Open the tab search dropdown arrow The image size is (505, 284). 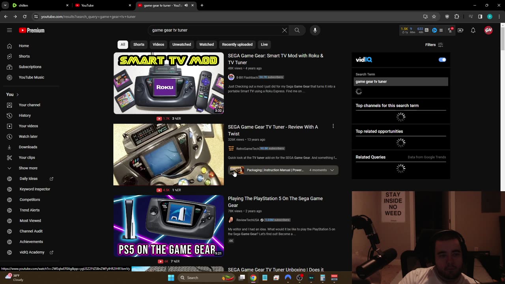[x=5, y=6]
